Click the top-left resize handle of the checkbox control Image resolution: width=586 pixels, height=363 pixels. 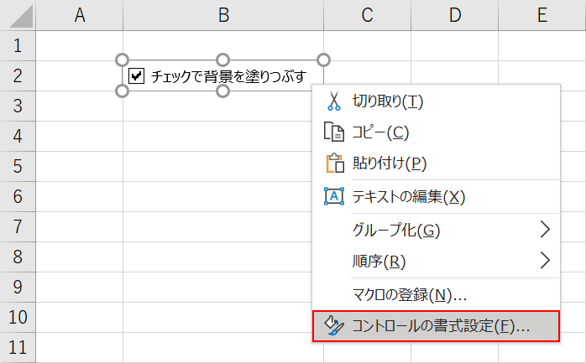pos(123,60)
